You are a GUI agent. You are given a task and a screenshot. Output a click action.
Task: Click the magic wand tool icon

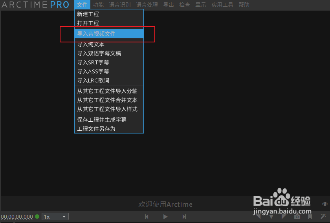(323, 216)
